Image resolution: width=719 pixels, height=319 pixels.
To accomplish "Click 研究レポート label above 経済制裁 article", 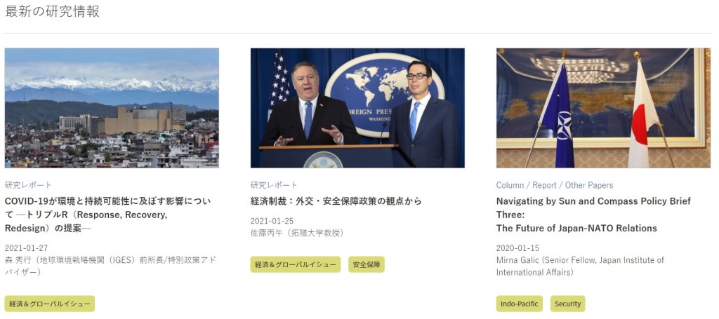I will click(x=274, y=185).
